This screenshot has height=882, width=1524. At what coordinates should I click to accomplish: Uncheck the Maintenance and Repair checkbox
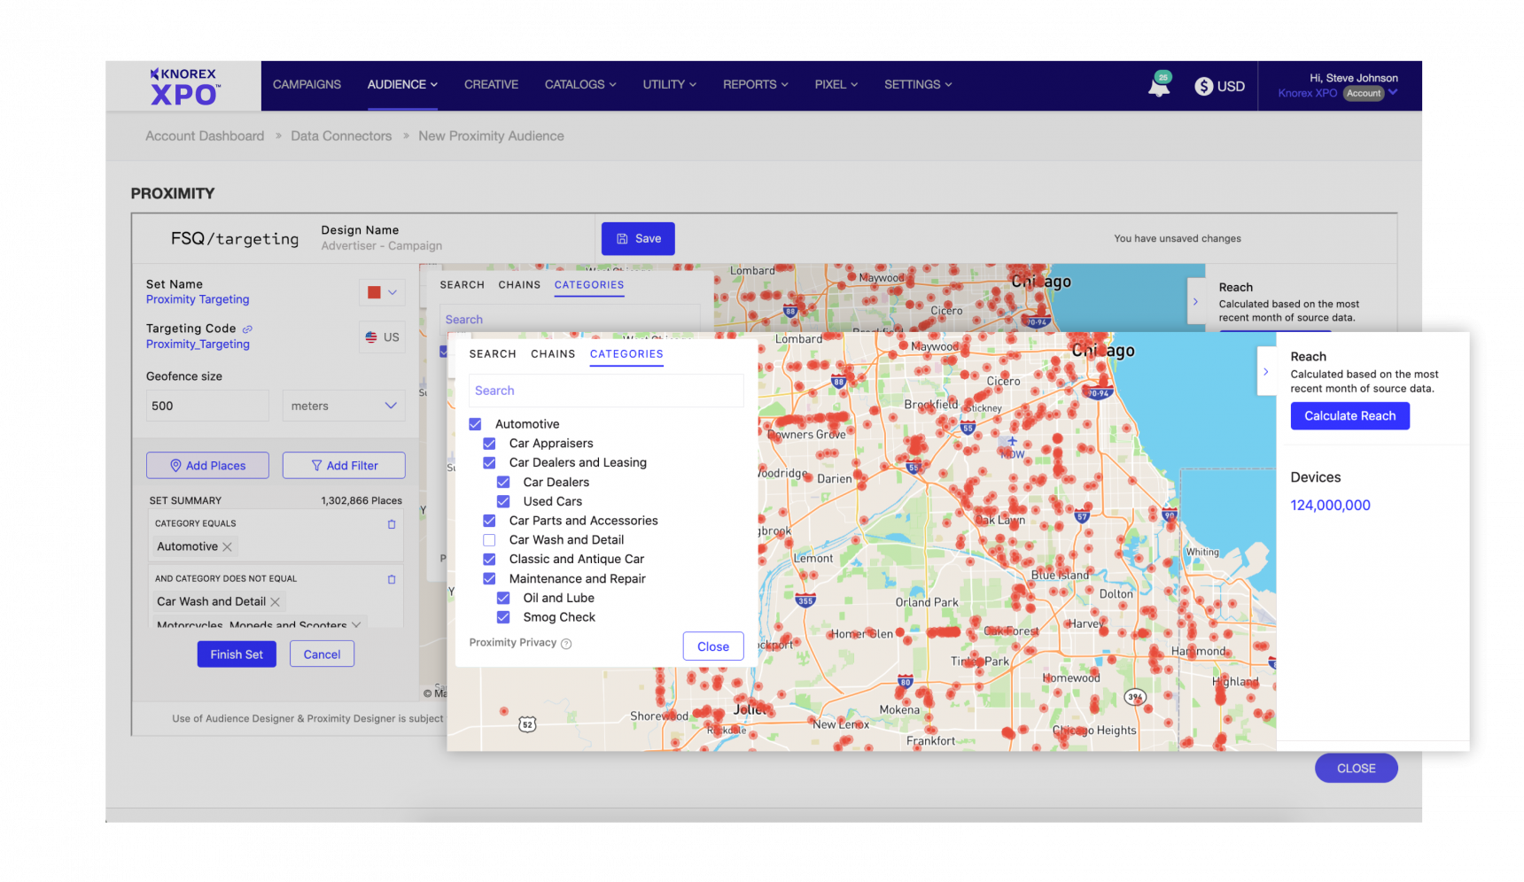(x=489, y=579)
